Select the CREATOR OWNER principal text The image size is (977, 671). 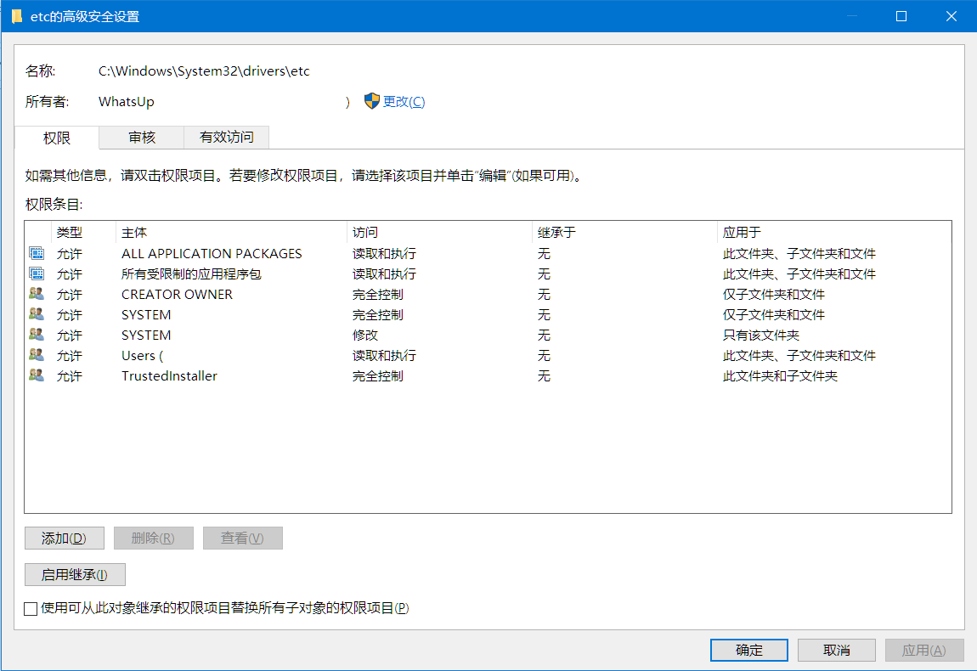[x=177, y=294]
